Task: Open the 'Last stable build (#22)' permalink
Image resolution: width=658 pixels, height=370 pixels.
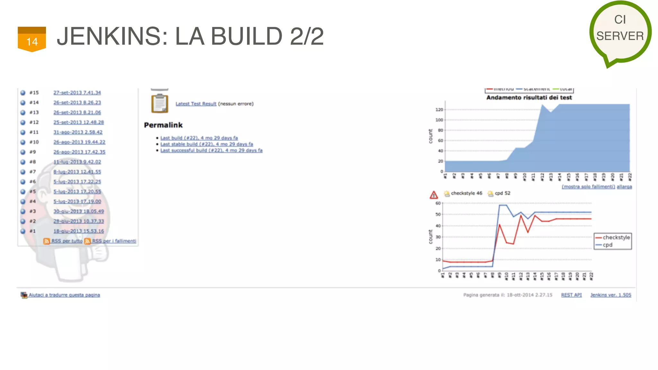Action: click(207, 144)
